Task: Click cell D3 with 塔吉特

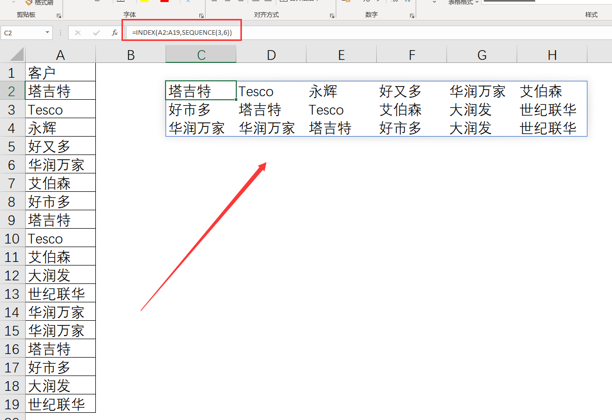Action: point(271,109)
